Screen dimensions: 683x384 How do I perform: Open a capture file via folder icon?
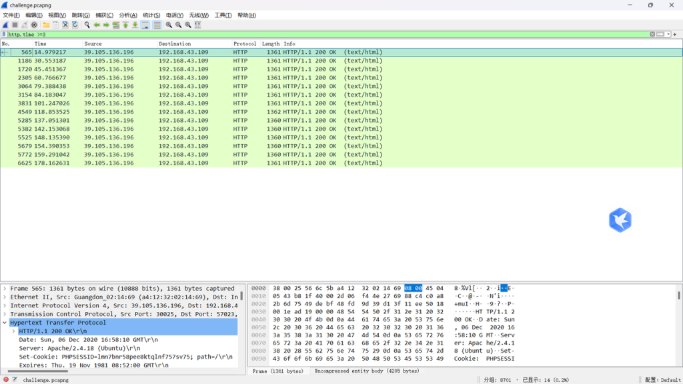(x=46, y=25)
